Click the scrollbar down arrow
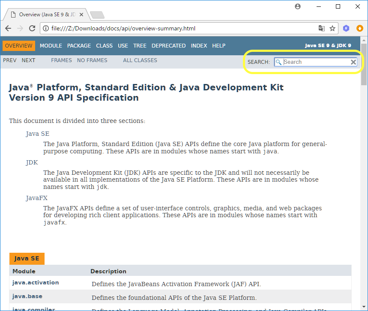The image size is (368, 311). (364, 307)
